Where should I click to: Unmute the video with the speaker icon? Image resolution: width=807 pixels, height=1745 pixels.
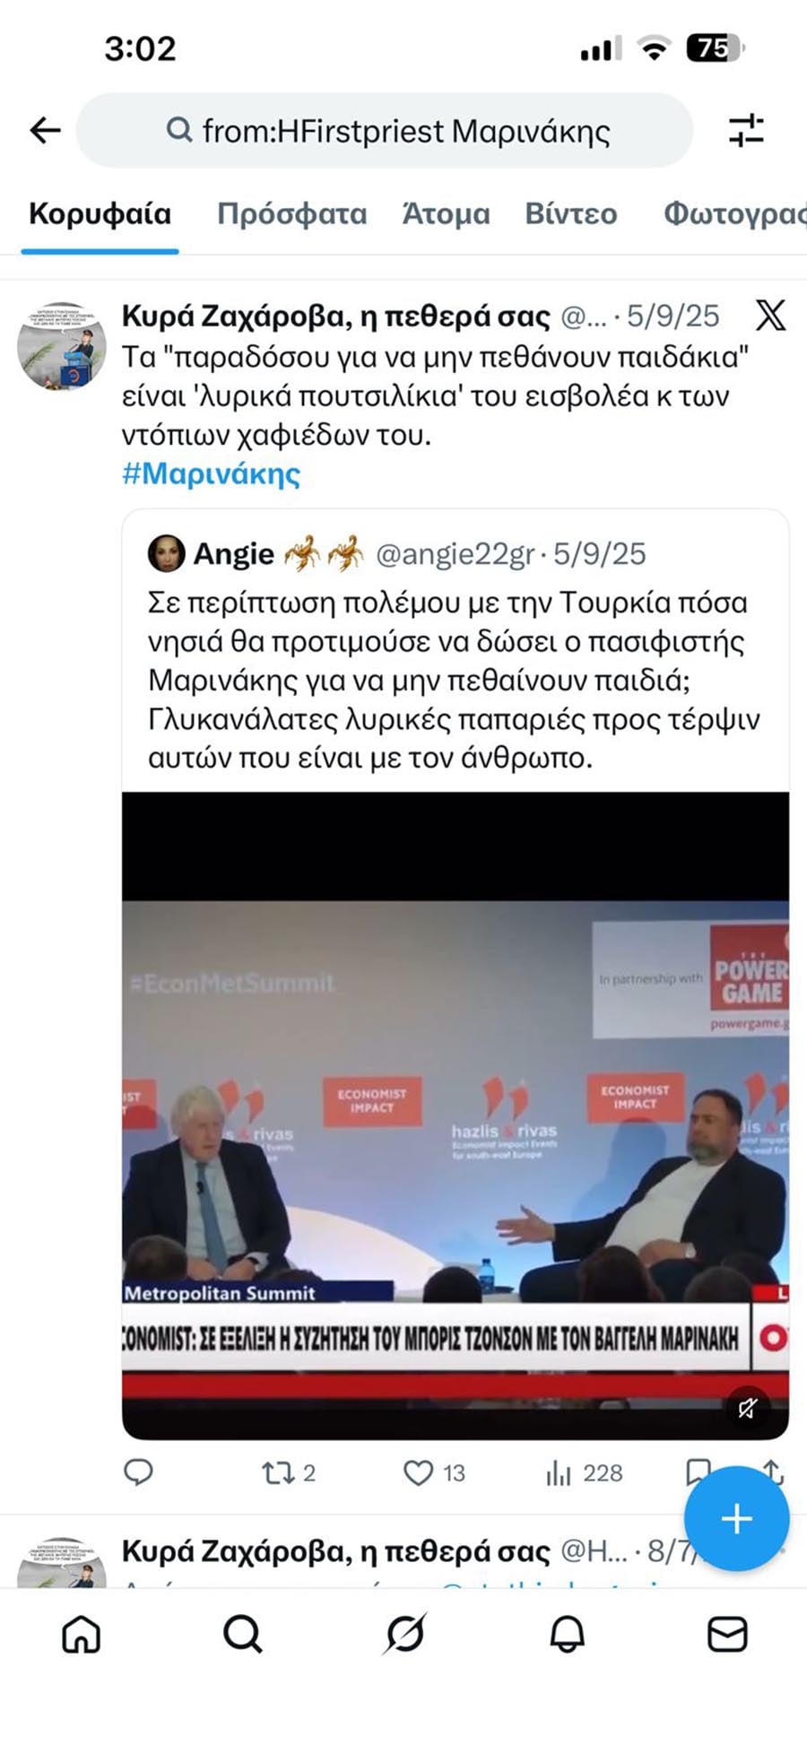(747, 1409)
